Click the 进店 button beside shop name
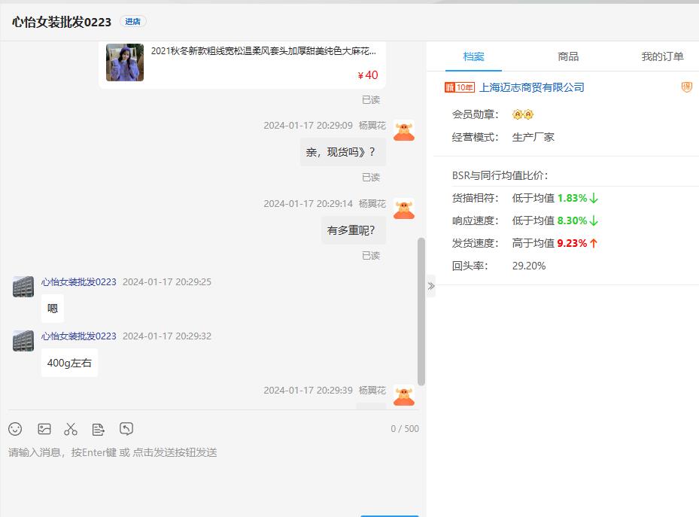 point(133,22)
